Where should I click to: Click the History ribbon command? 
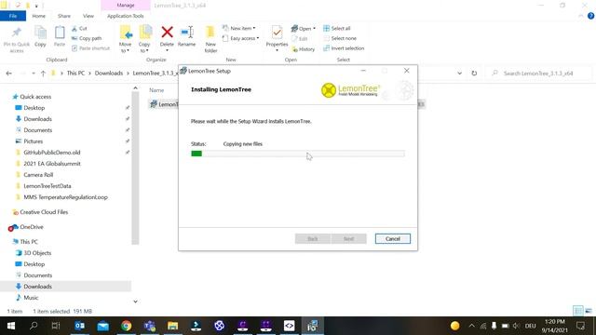click(x=304, y=49)
